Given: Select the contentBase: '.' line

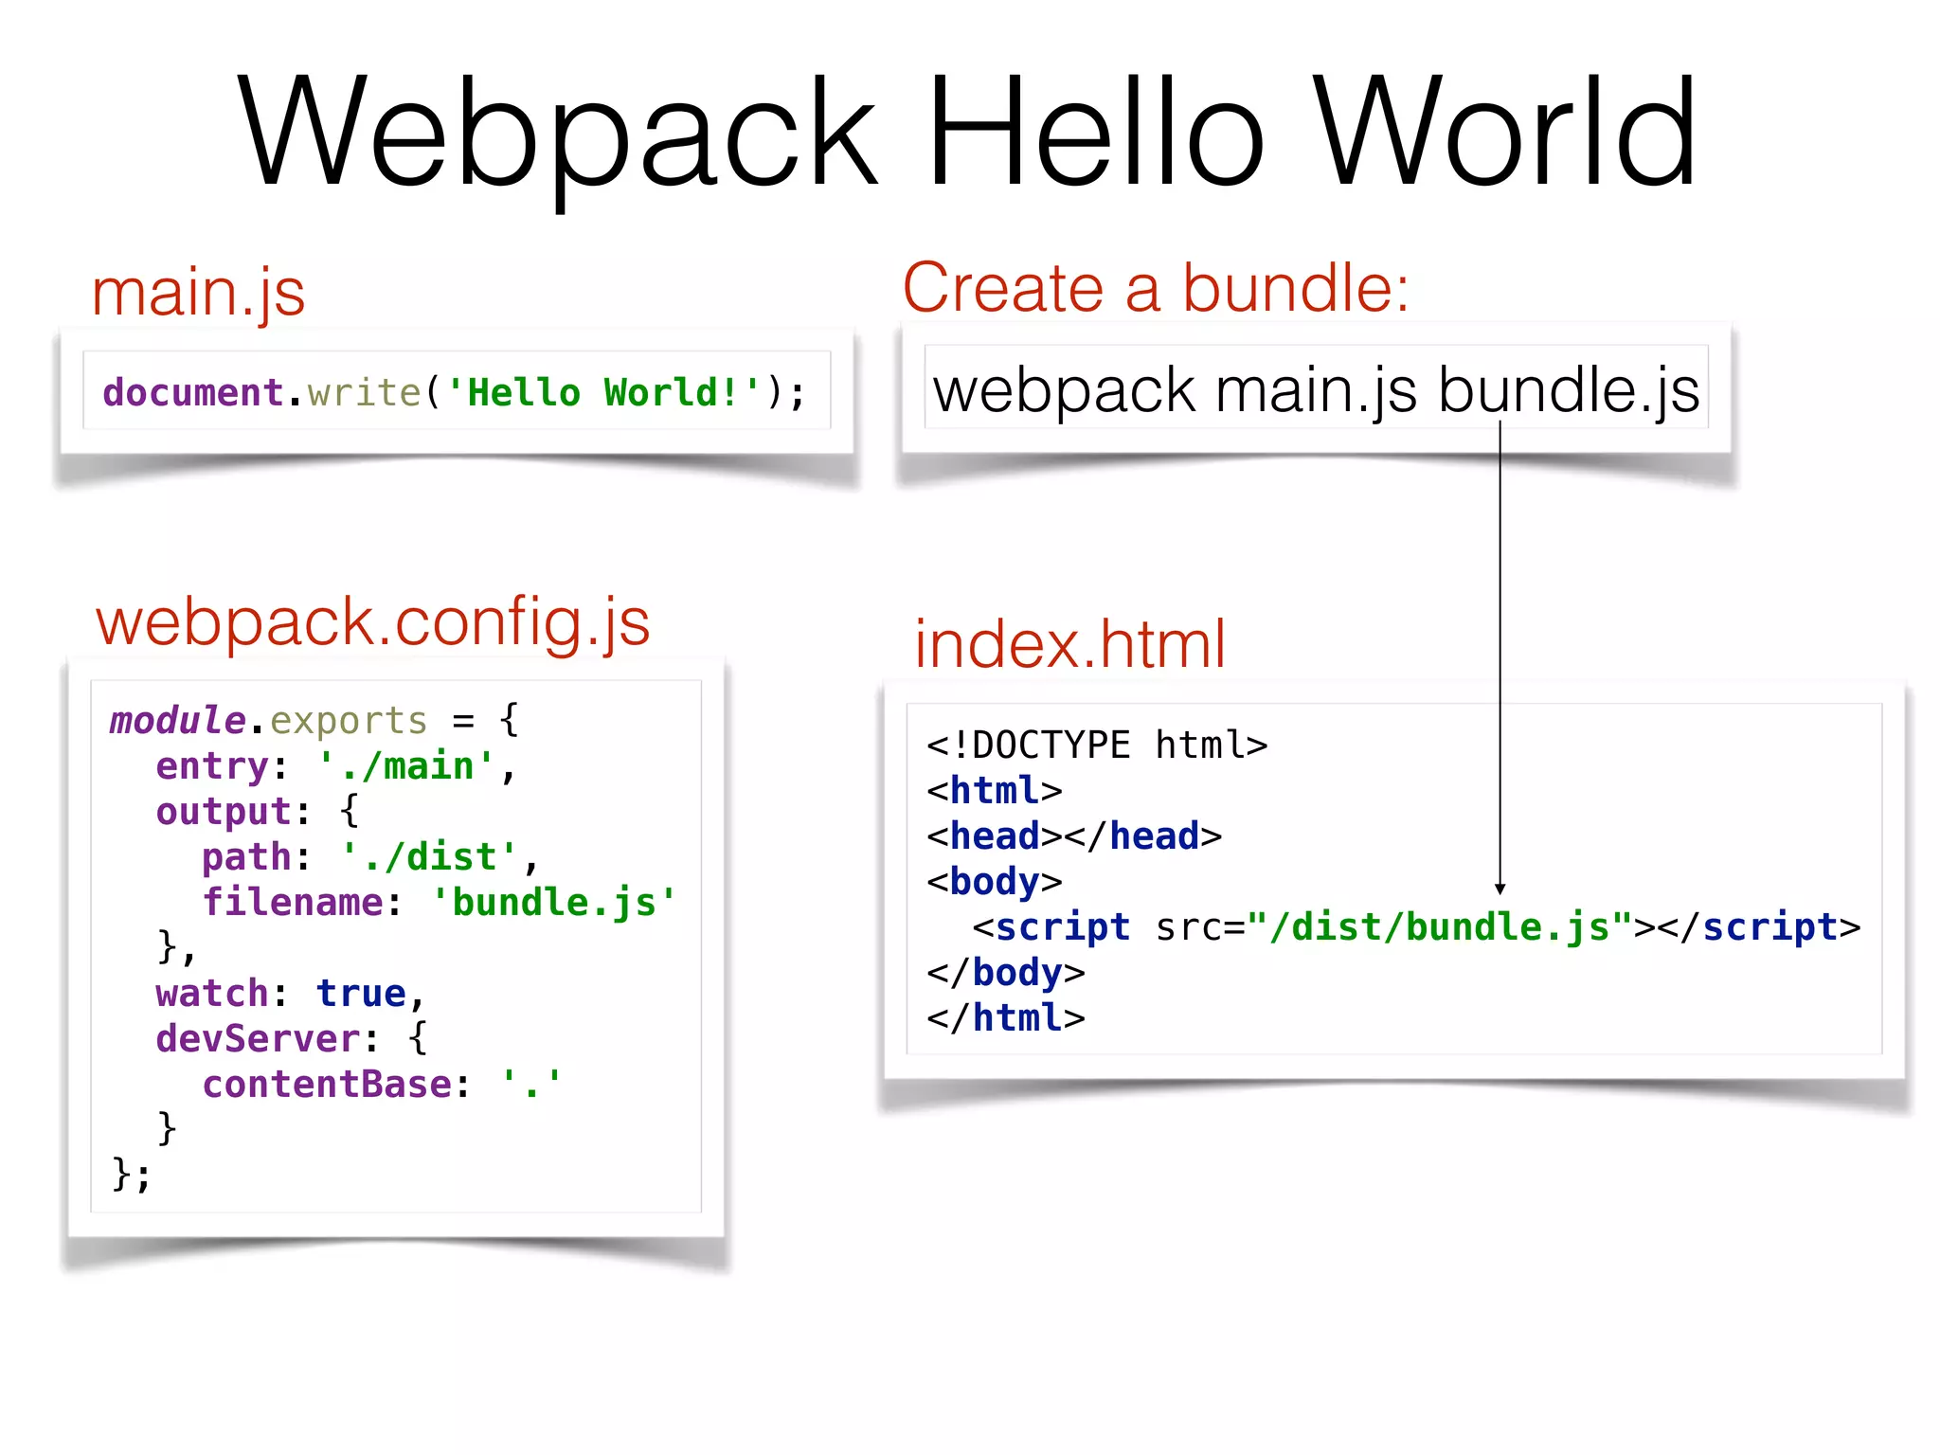Looking at the screenshot, I should (x=383, y=1084).
